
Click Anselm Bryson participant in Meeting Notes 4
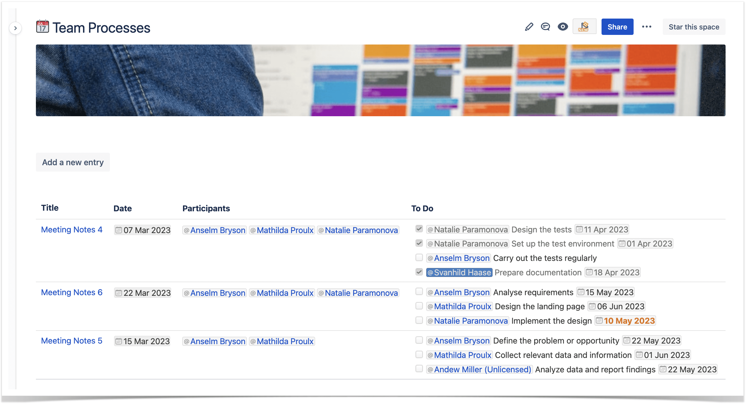(x=215, y=230)
